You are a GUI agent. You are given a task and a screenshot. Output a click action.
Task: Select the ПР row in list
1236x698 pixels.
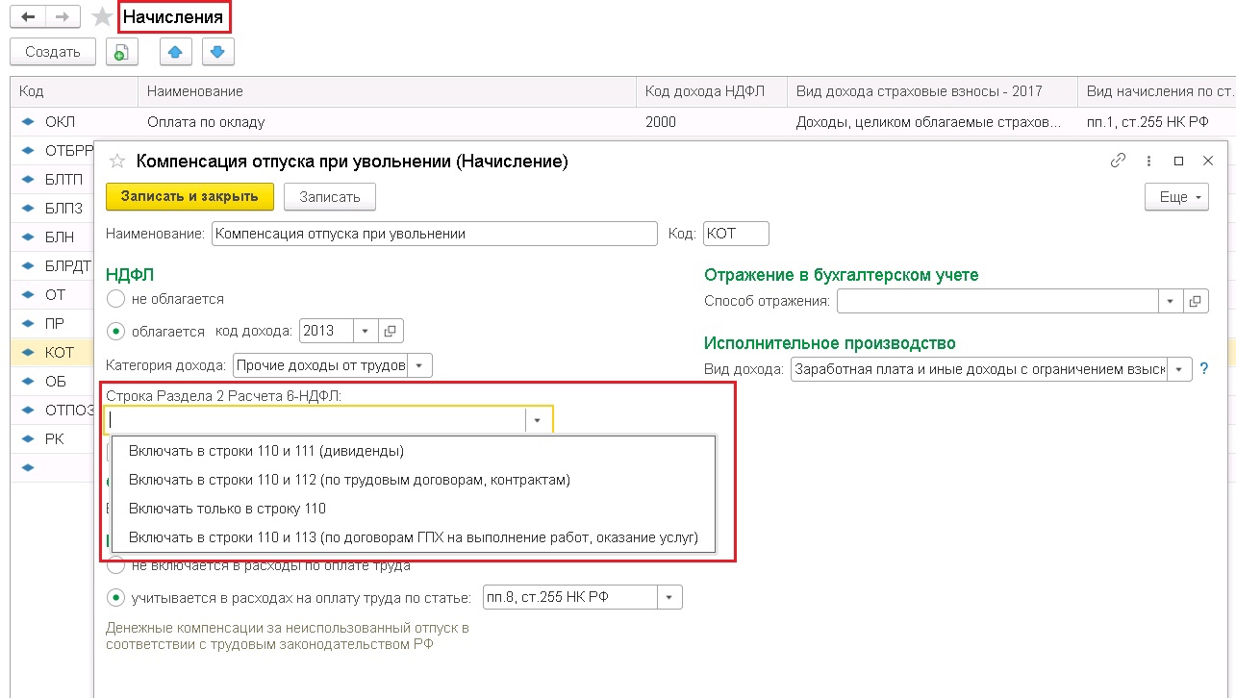pos(53,324)
